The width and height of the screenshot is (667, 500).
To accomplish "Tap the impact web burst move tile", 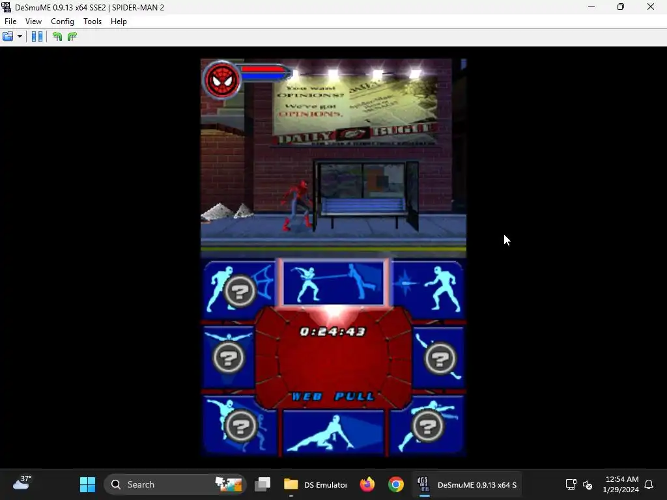I will (x=427, y=289).
